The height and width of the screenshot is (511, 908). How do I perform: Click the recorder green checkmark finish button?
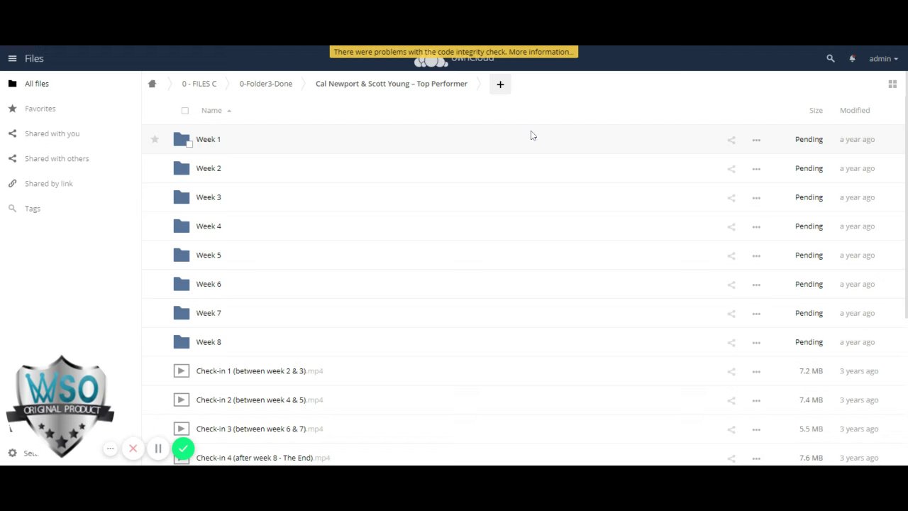tap(183, 449)
